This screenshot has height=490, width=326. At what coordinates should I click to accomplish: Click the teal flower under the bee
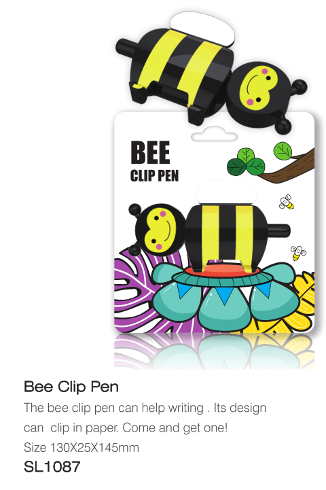click(224, 297)
